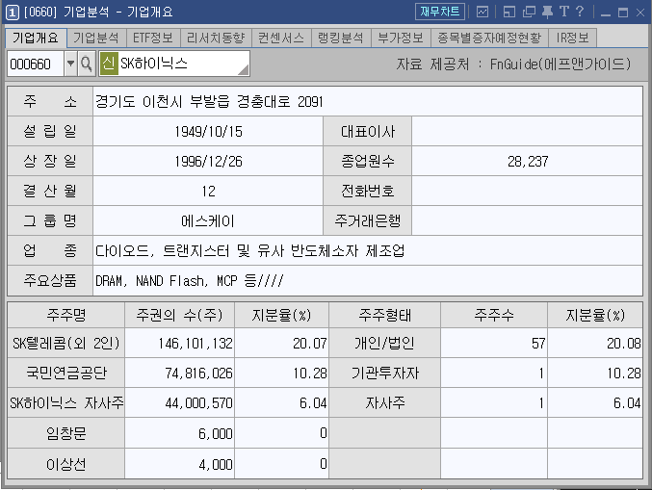
Task: Go to the 리서치동향 tab
Action: pyautogui.click(x=216, y=39)
